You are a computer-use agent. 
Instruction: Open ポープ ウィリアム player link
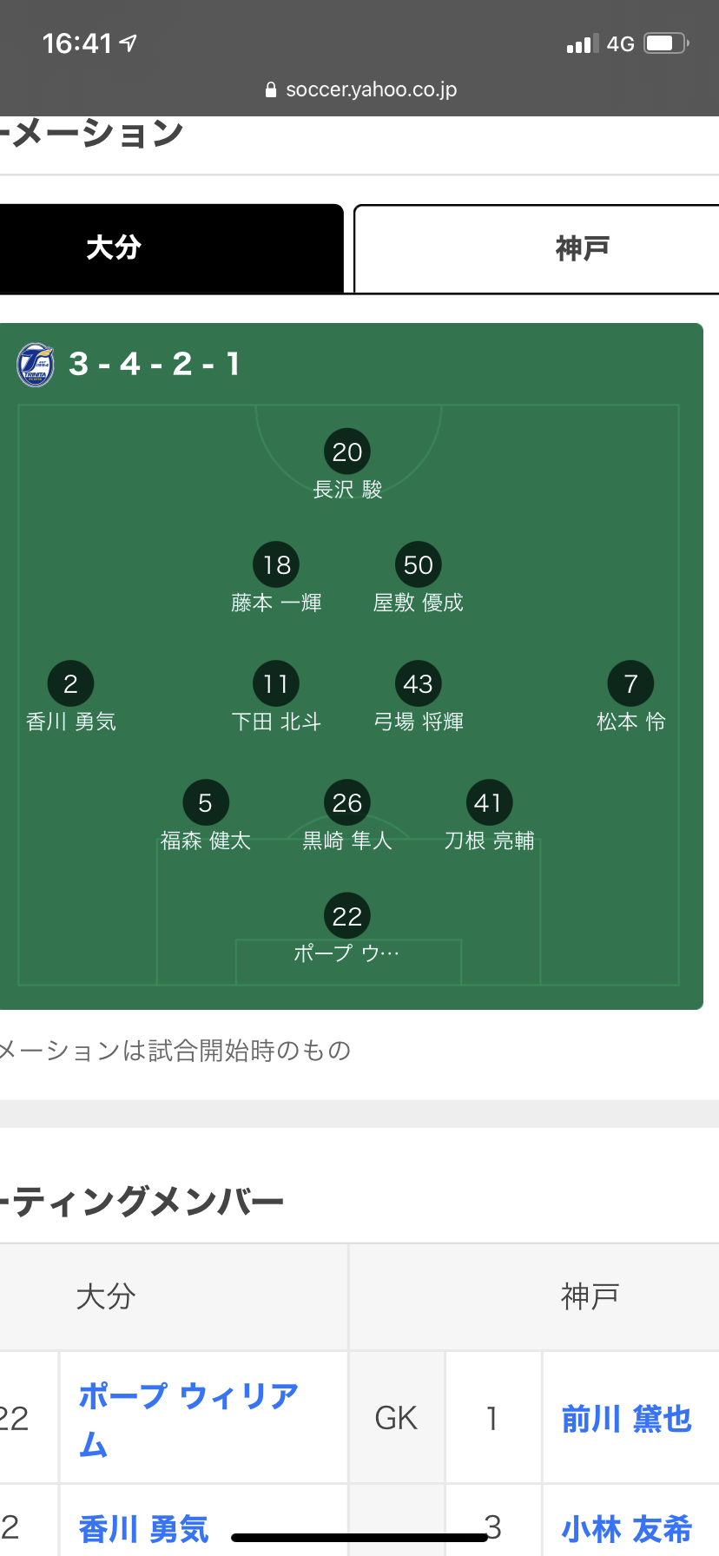(188, 1419)
